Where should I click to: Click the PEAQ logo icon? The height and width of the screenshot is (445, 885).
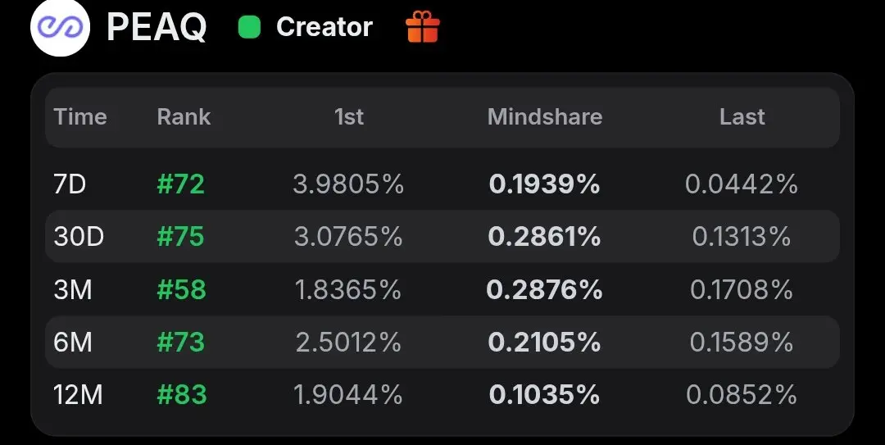pos(60,26)
